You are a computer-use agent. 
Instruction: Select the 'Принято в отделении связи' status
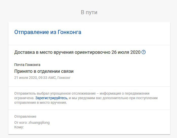pos(44,71)
